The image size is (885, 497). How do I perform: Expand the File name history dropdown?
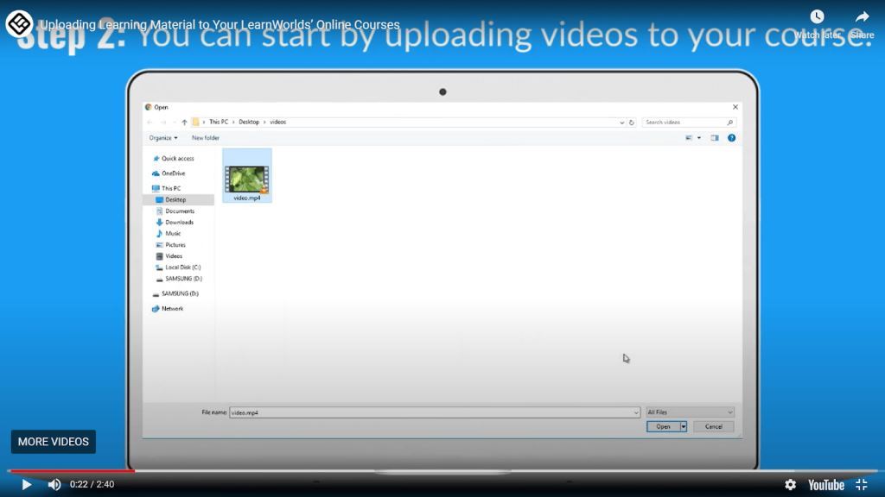tap(636, 412)
